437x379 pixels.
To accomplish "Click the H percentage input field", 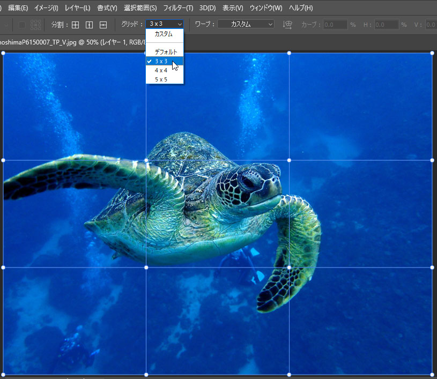I will pos(386,25).
